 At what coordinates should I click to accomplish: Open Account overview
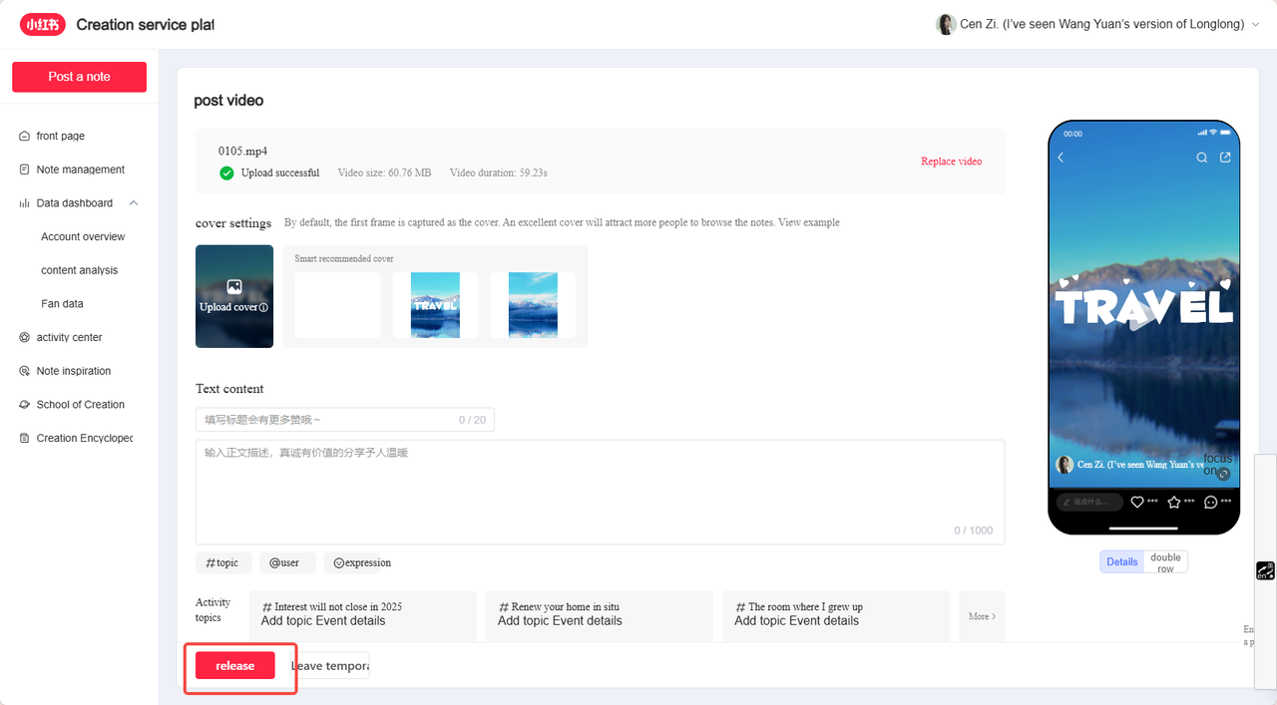click(83, 236)
